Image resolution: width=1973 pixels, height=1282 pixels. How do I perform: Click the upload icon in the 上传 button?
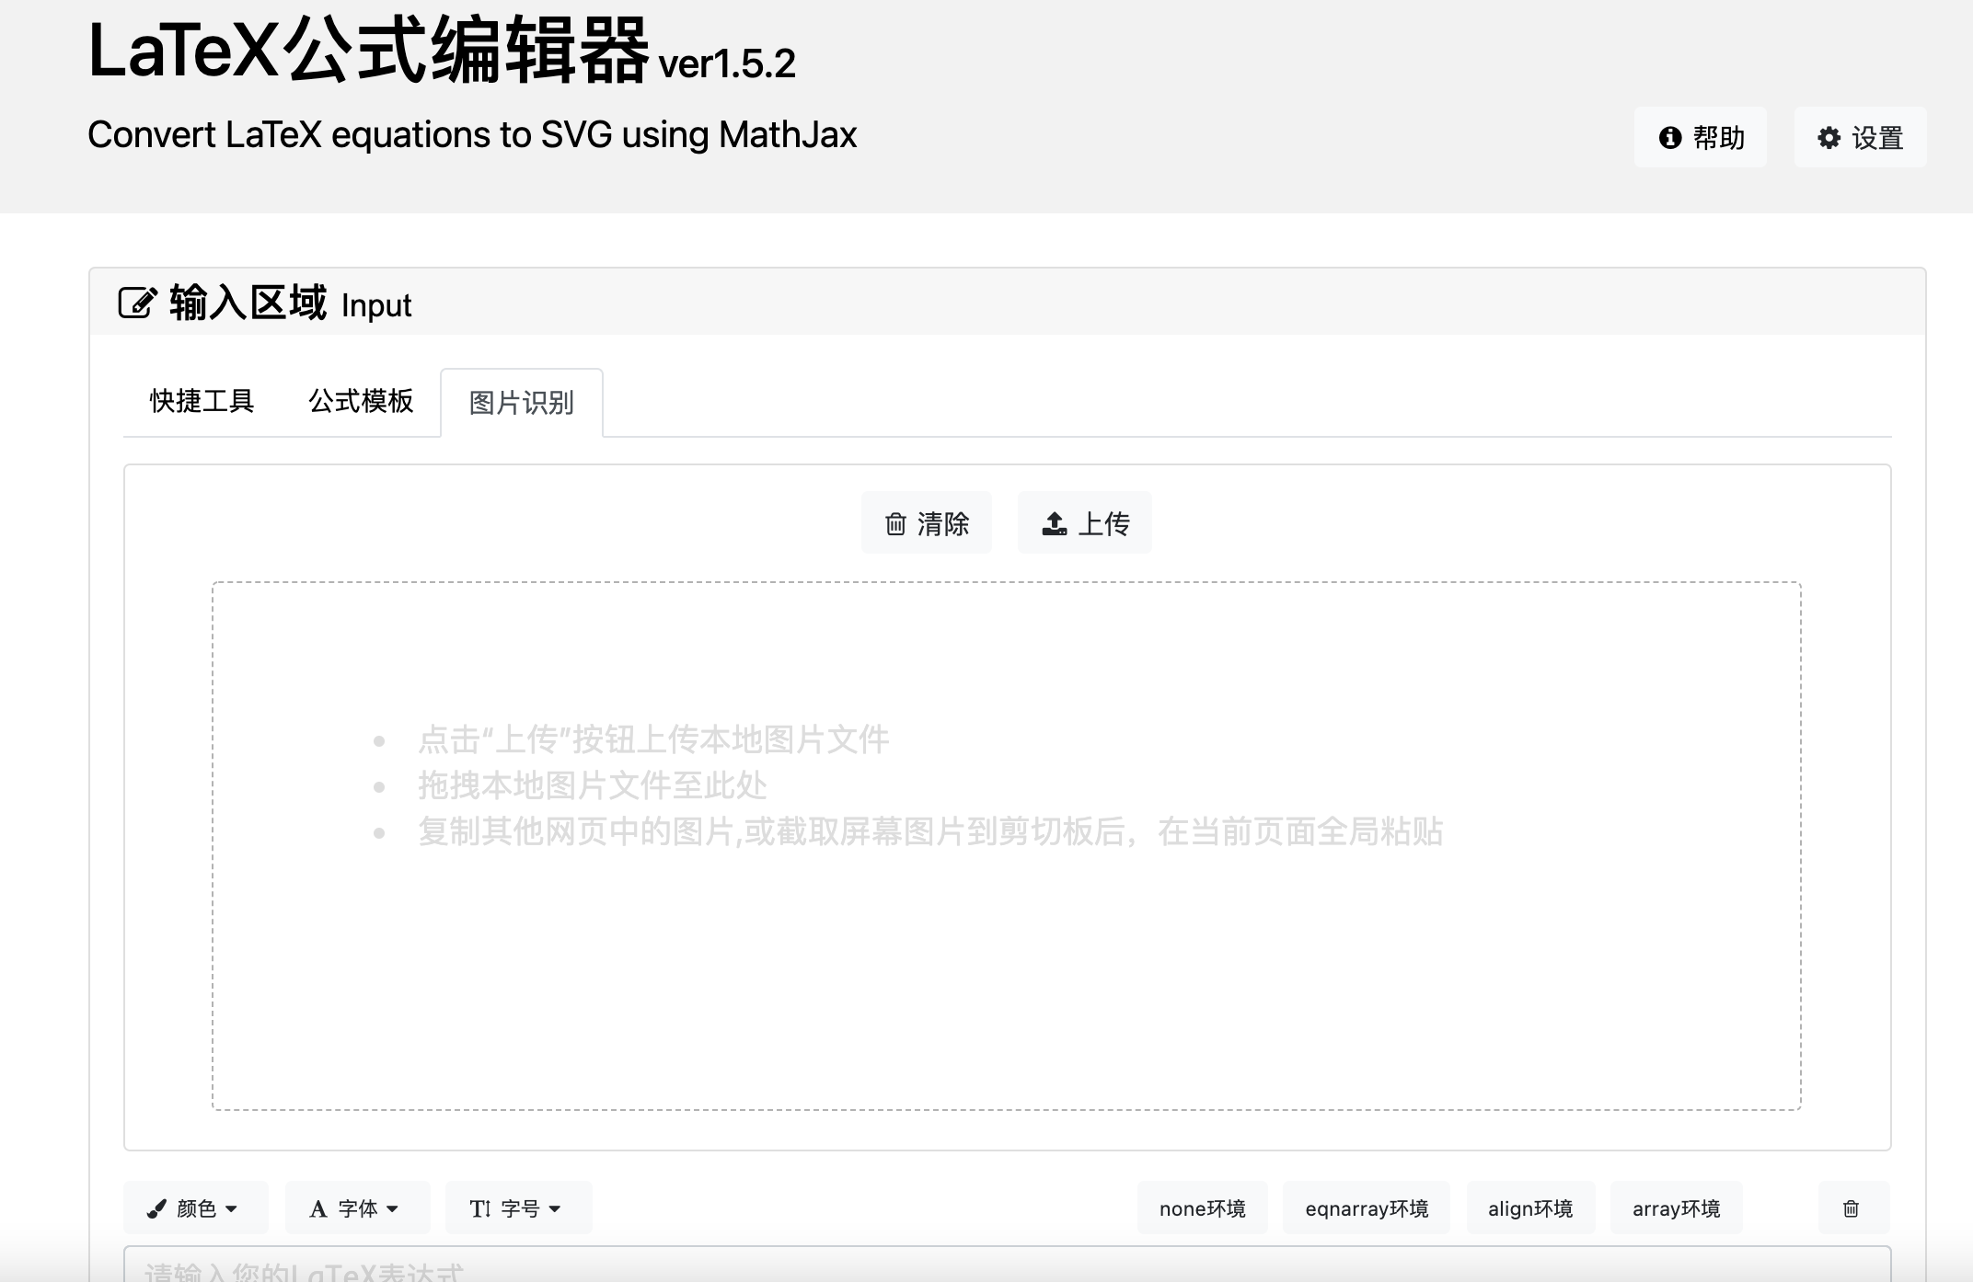click(x=1055, y=522)
